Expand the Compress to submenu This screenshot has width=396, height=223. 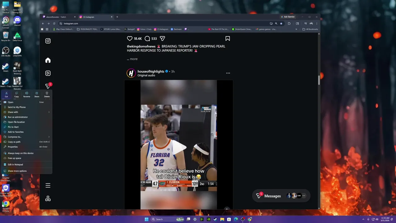pos(27,137)
